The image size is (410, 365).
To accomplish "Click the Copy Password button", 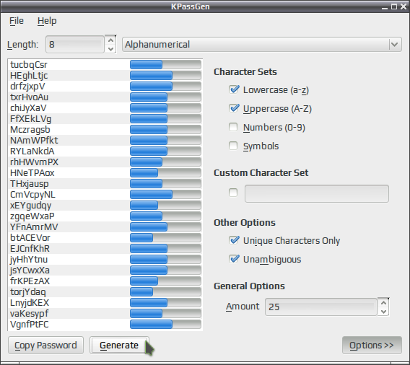I will 45,345.
